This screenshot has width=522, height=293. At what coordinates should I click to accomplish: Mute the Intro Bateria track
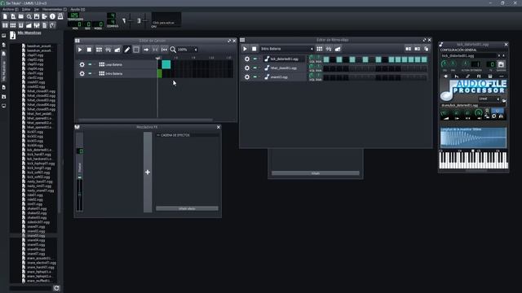[x=90, y=73]
